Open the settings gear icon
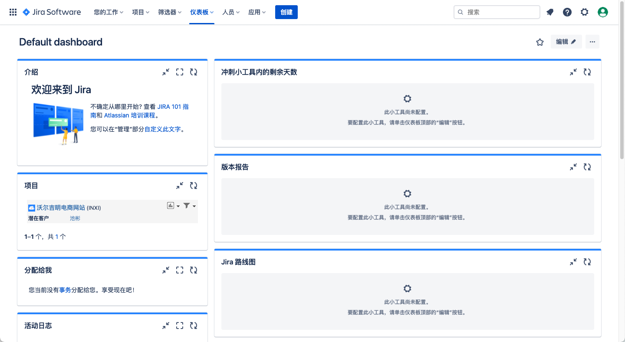The image size is (625, 342). (x=585, y=12)
